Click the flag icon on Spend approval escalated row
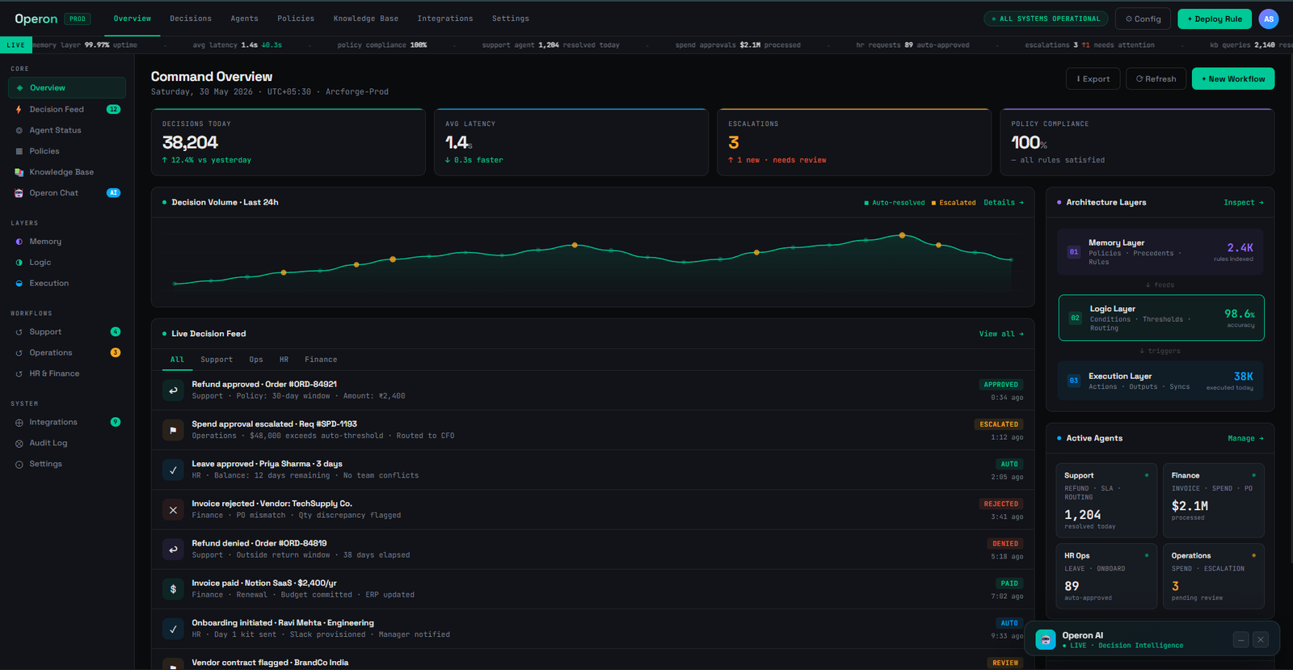The width and height of the screenshot is (1293, 670). pos(173,430)
